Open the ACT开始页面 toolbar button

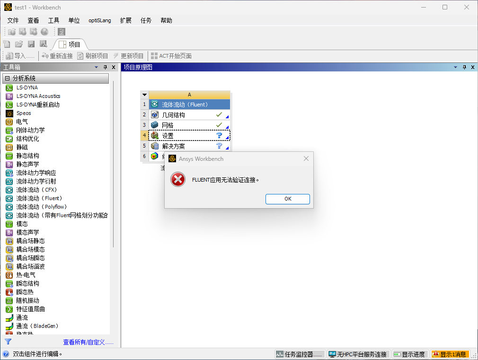point(171,56)
